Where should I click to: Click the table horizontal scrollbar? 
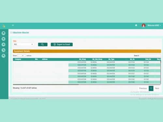[46, 85]
